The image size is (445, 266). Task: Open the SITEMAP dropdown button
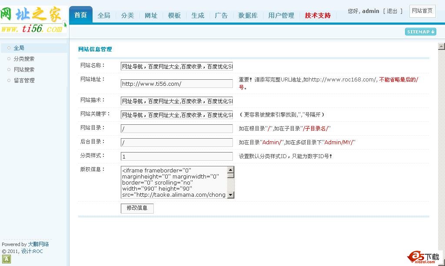(420, 32)
